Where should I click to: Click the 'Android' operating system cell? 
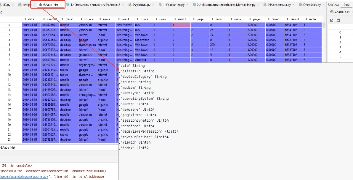coord(144,60)
